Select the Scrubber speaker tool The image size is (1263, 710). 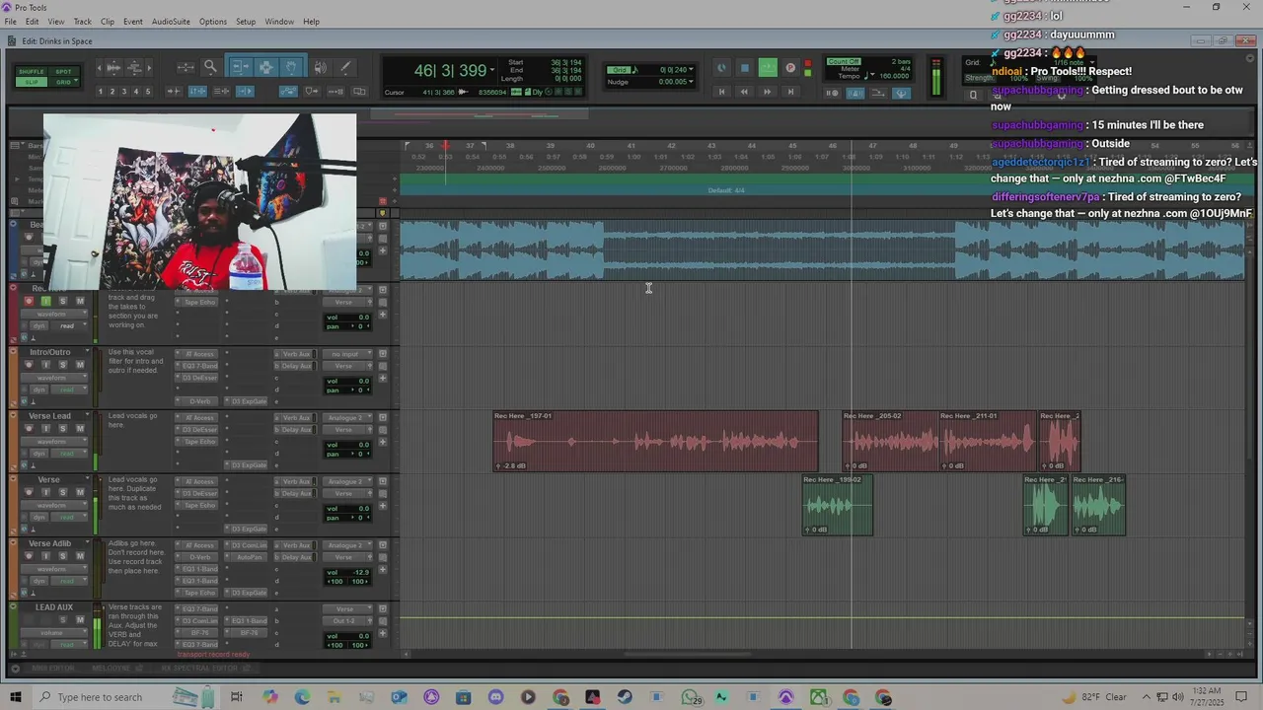(321, 67)
